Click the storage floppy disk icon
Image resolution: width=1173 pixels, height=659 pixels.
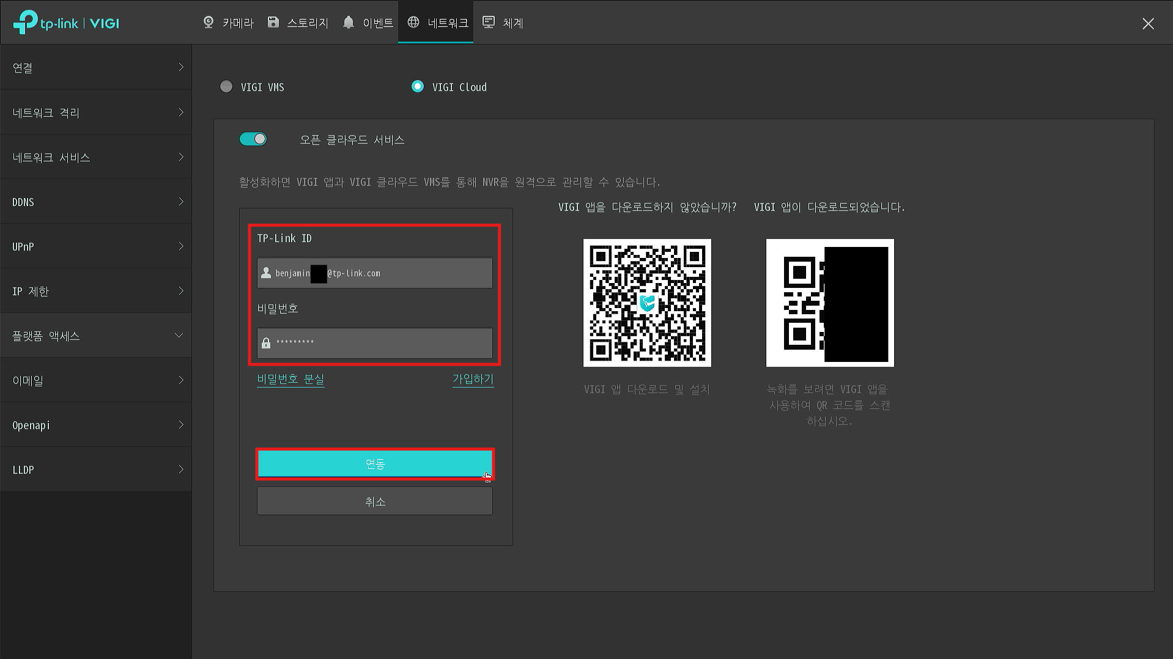[x=273, y=23]
